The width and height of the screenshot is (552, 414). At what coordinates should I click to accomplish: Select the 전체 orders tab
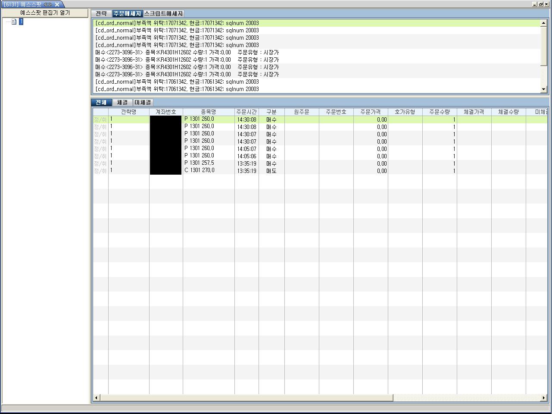[101, 103]
